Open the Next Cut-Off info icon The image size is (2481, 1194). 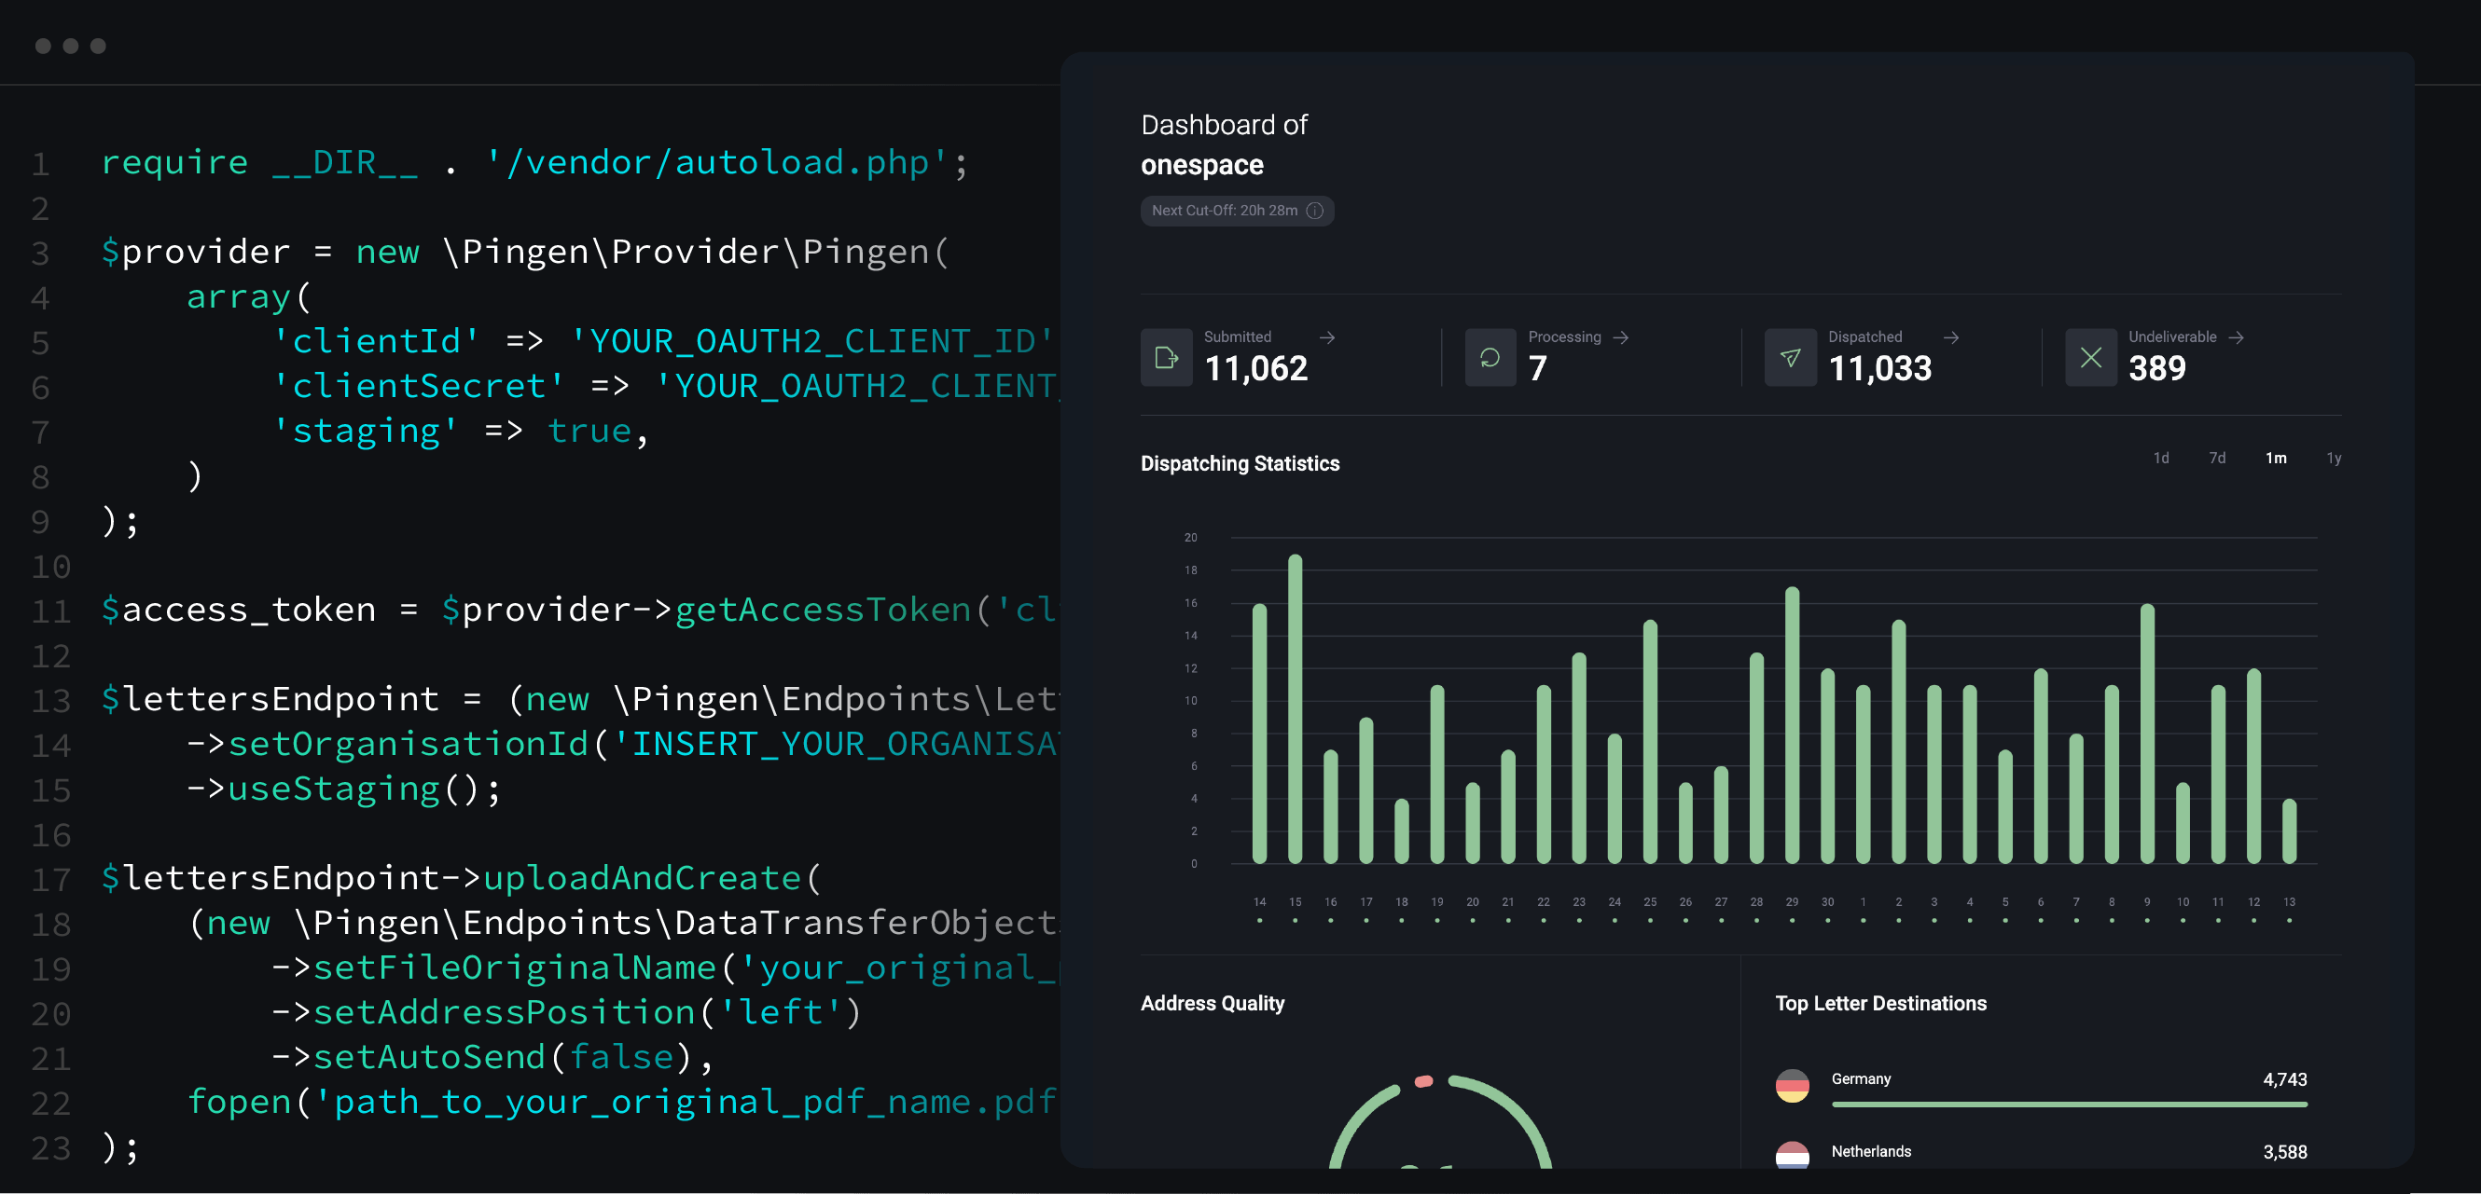(1317, 211)
